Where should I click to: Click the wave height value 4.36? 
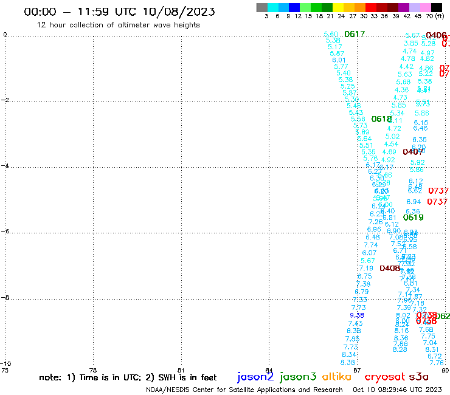pos(401,90)
